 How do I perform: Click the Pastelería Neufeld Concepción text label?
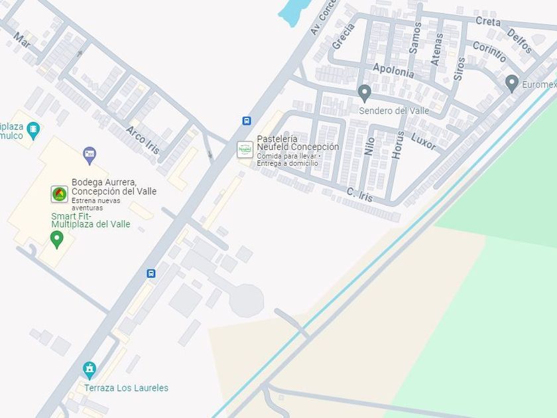[298, 143]
